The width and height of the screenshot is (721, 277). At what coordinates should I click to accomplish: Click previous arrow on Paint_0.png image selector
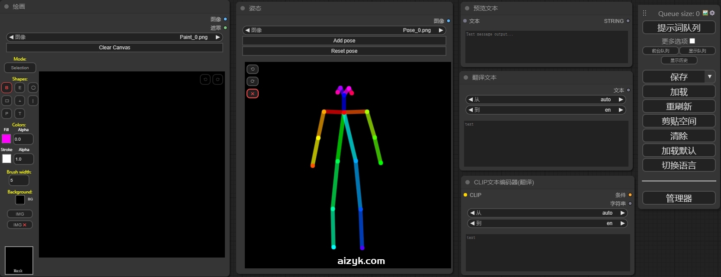[11, 37]
